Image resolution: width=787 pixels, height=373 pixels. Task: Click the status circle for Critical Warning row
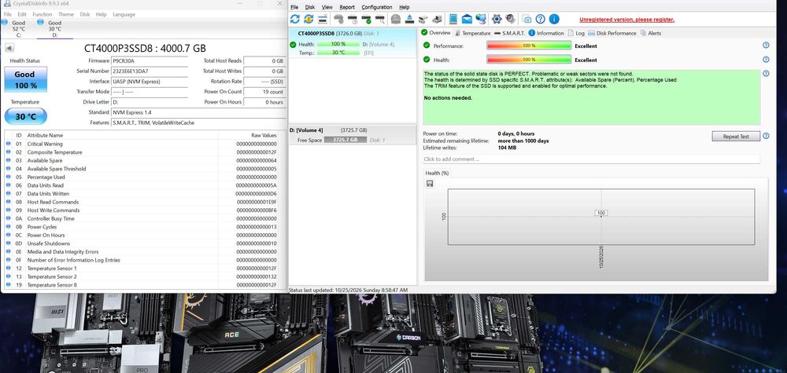(8, 144)
